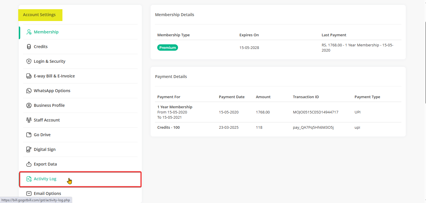Image resolution: width=426 pixels, height=203 pixels.
Task: Click the Credits coin stack icon
Action: tap(29, 47)
